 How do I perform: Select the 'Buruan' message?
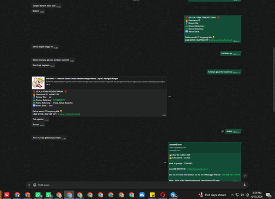(38, 125)
